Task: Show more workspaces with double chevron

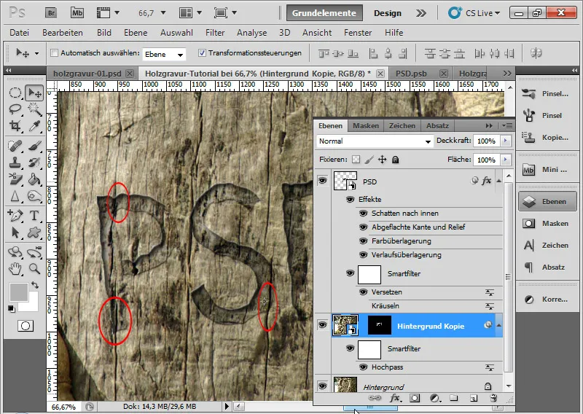Action: [x=421, y=13]
